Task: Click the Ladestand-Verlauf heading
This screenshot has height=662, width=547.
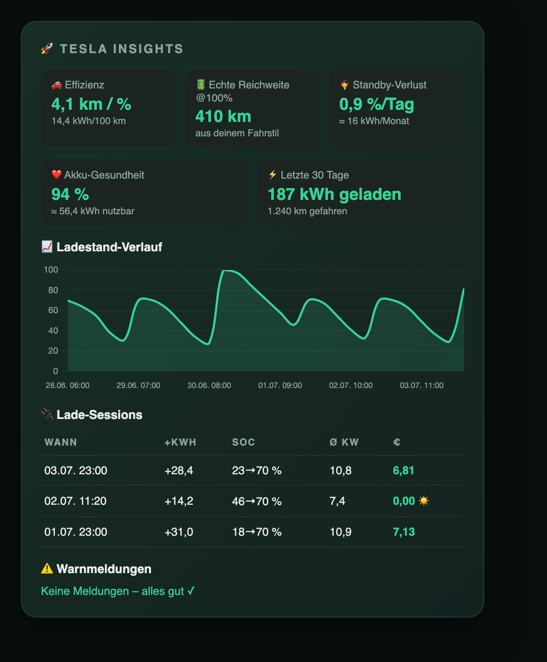Action: tap(109, 247)
